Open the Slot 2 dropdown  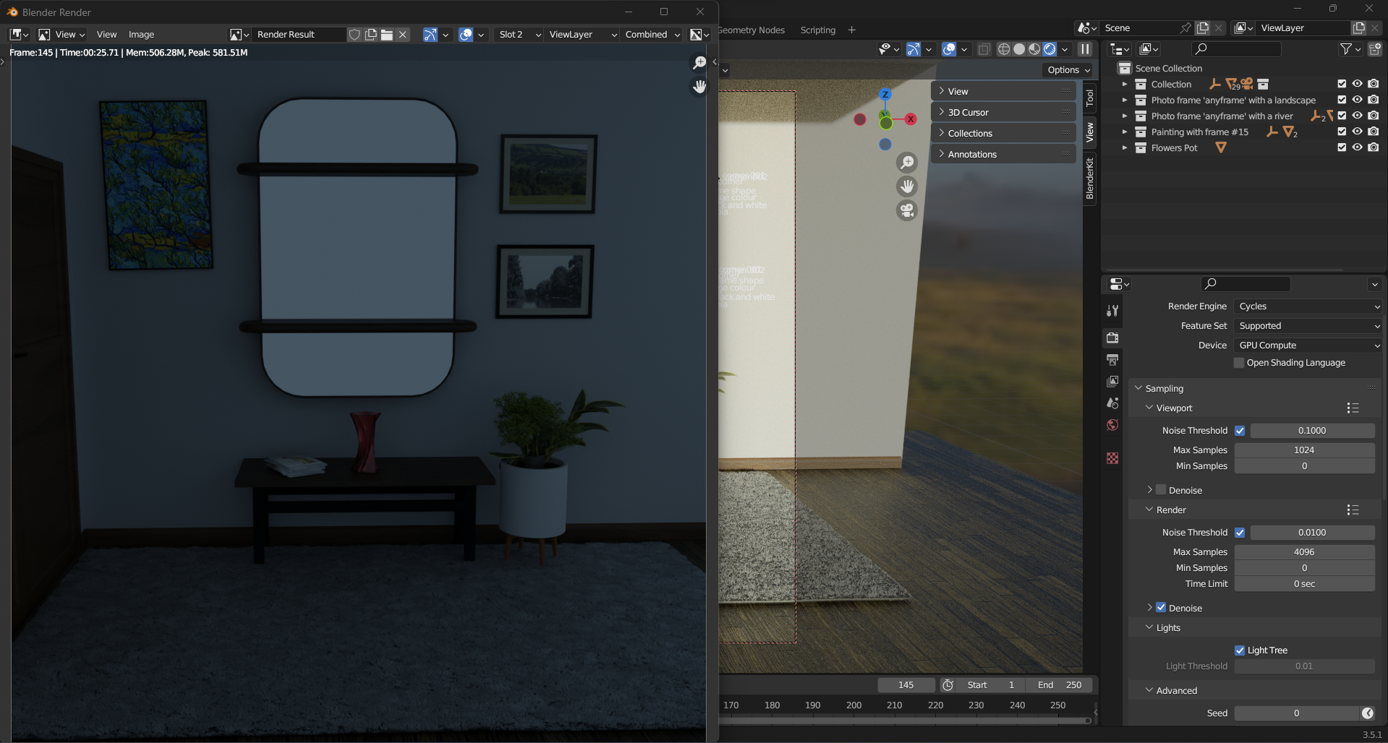[x=519, y=35]
